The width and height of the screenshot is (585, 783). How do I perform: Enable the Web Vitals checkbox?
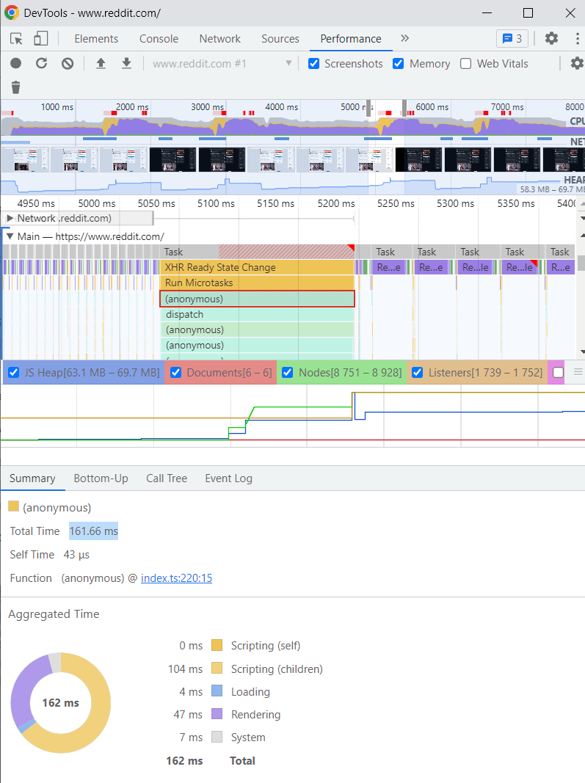pos(465,64)
